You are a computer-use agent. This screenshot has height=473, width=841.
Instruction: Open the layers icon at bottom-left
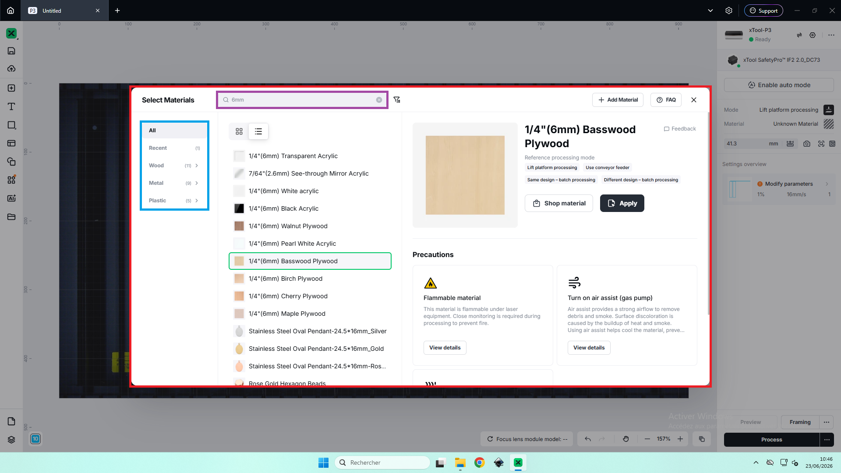click(x=11, y=440)
